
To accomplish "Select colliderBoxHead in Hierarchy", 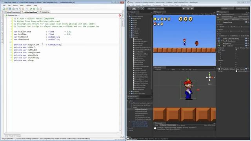I will point(141,114).
